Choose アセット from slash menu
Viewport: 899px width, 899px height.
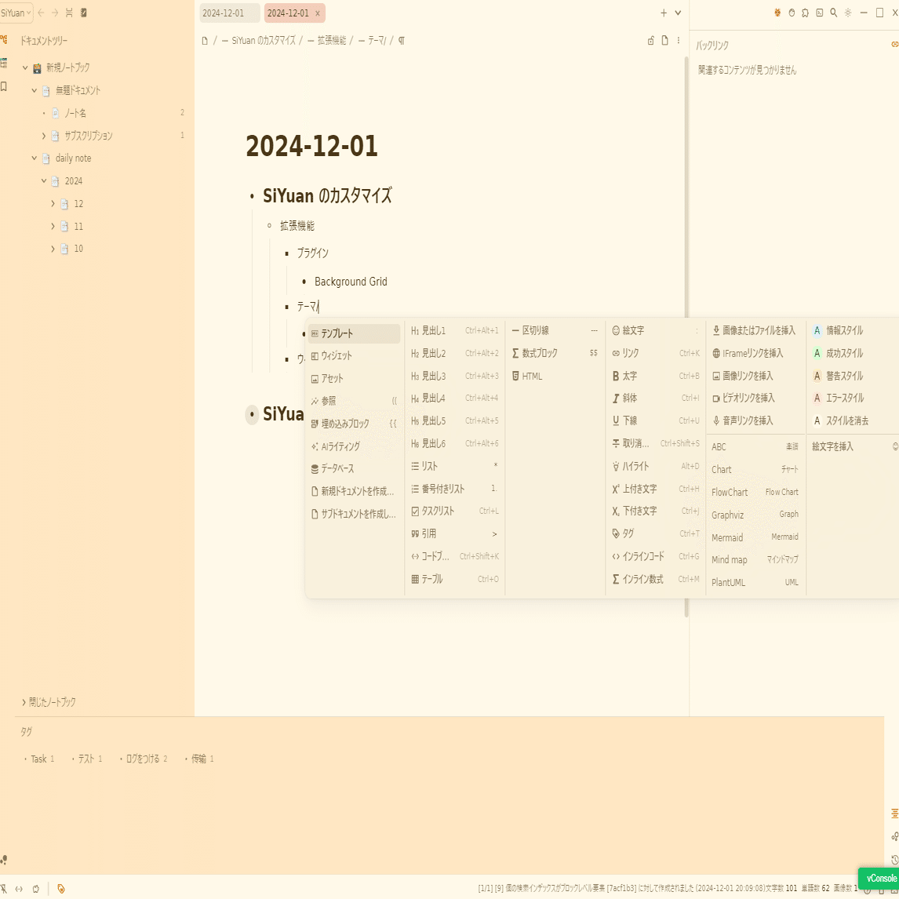pos(355,378)
